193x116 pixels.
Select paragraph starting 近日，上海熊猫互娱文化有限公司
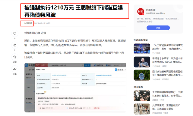(75, 43)
